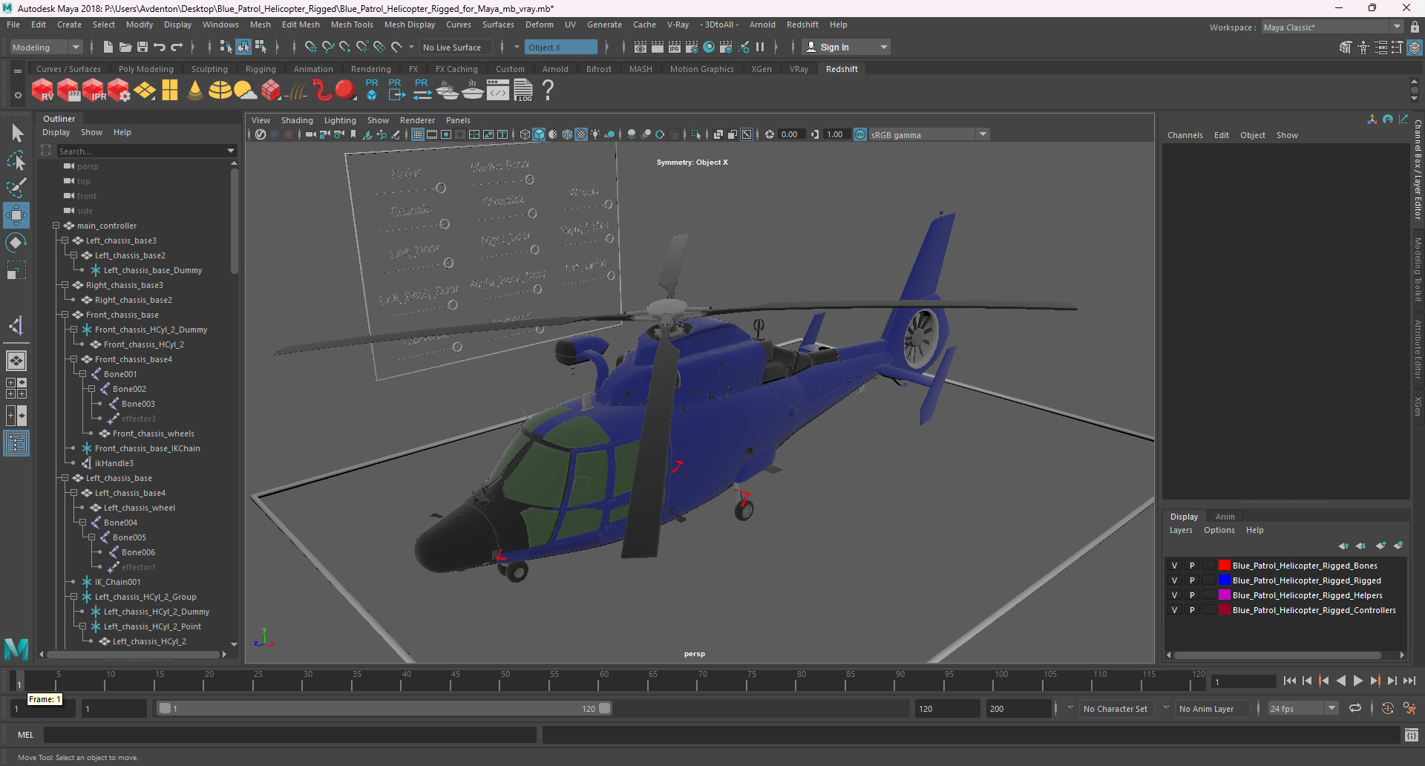Activate the Move tool in toolbox
Screen dimensions: 1425x766
click(16, 215)
